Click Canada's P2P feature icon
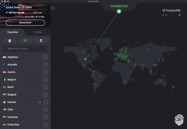The image size is (187, 129). pos(39,102)
